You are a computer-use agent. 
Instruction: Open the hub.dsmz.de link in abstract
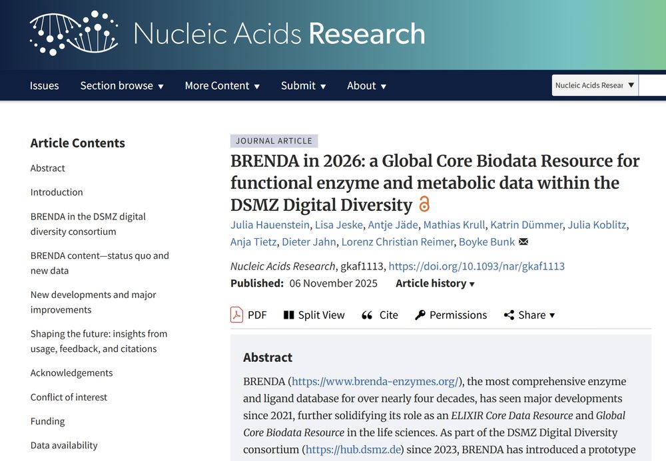(354, 450)
